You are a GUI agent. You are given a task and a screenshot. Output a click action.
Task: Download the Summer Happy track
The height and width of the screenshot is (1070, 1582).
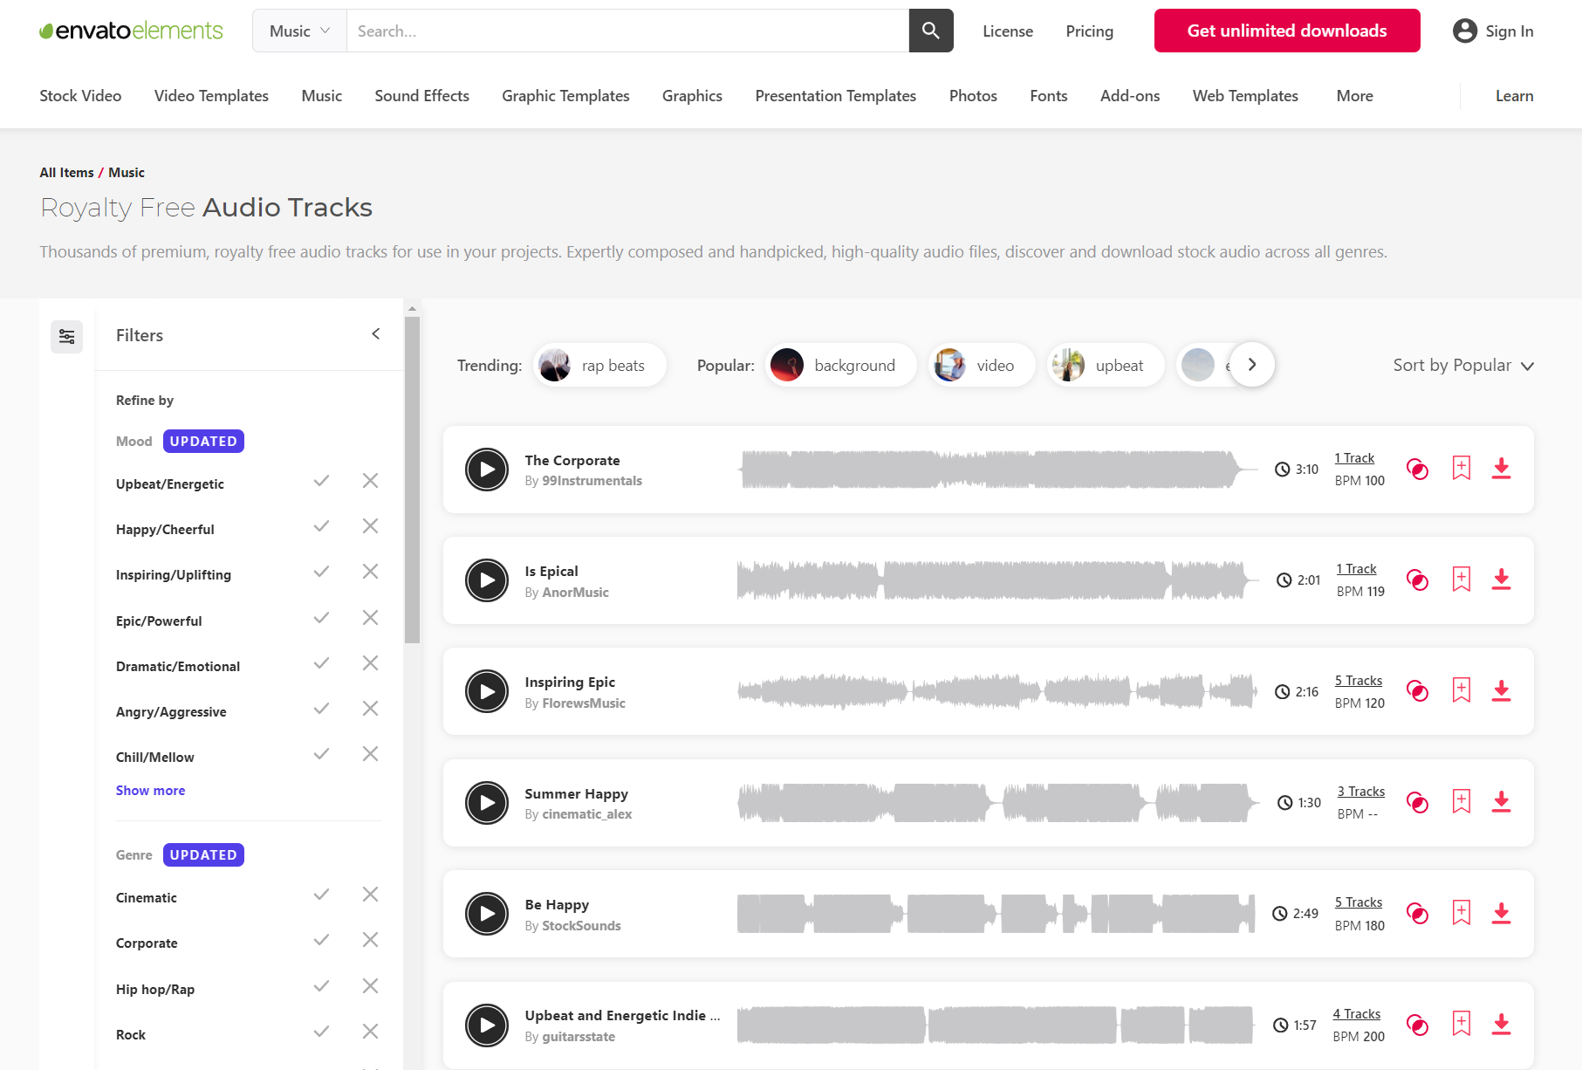pos(1501,801)
